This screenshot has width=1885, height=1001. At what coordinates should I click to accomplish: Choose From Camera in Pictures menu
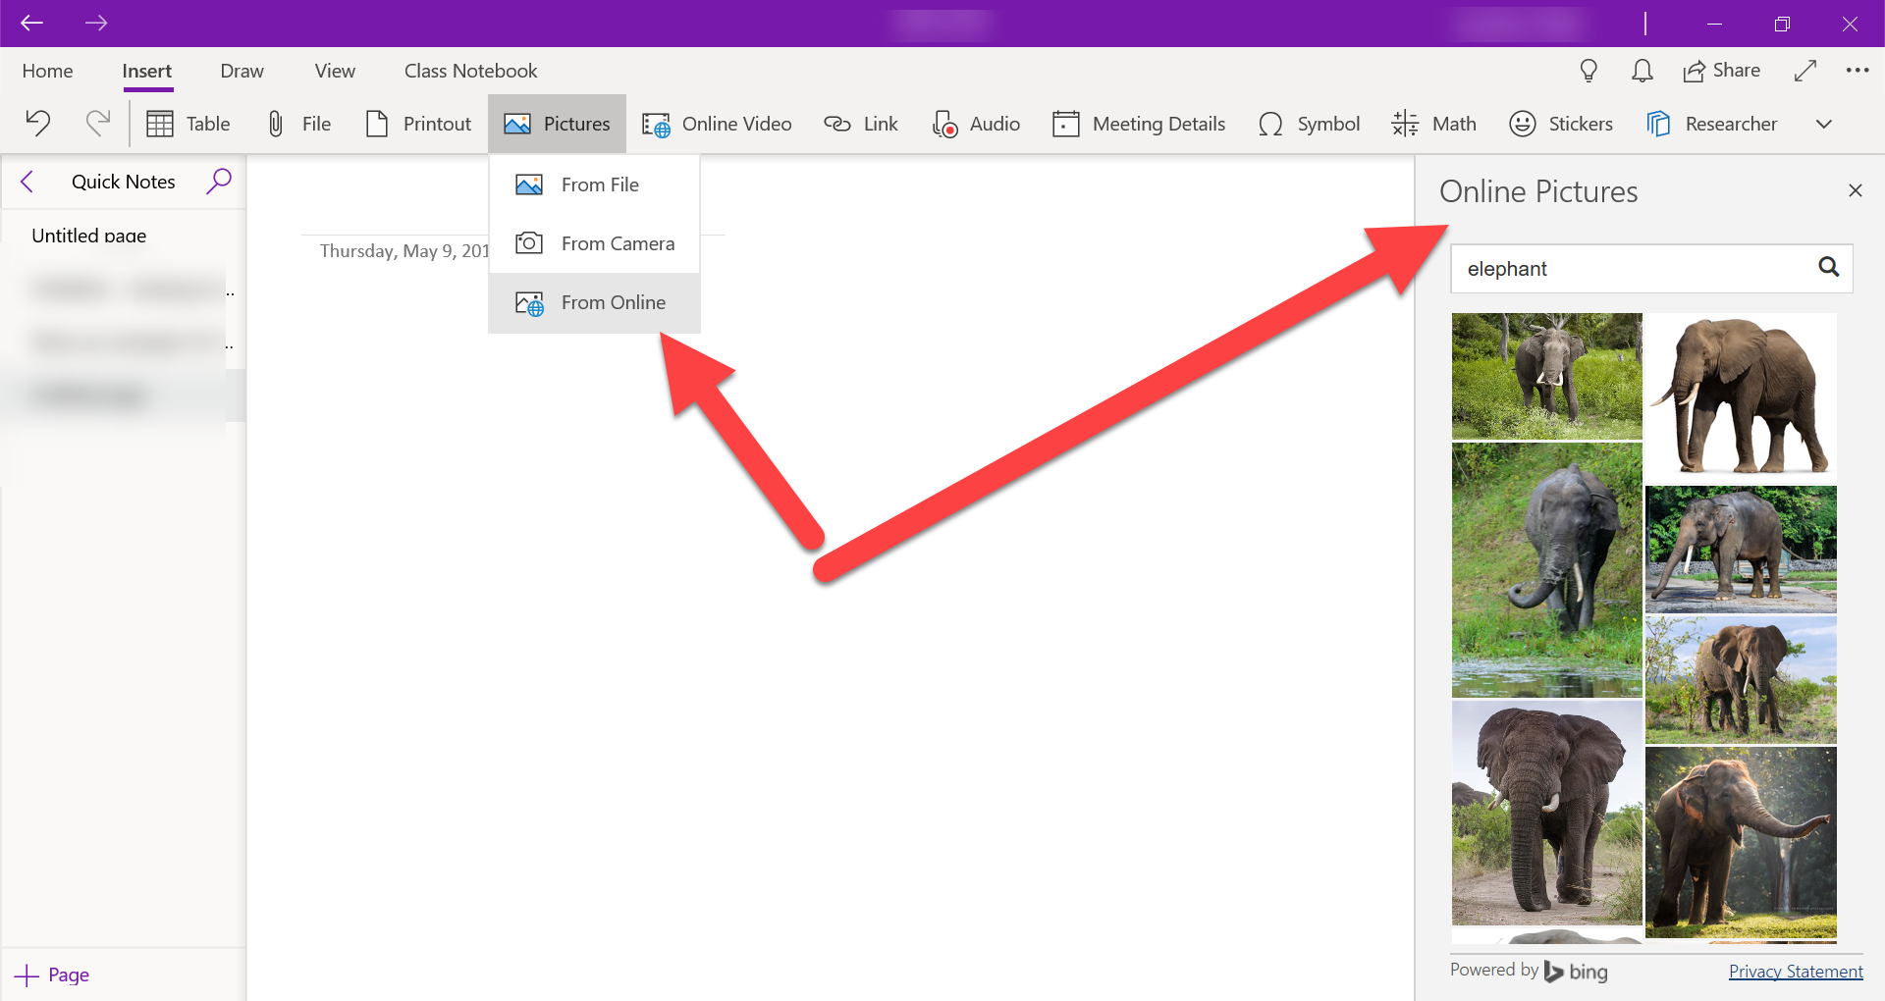coord(594,243)
